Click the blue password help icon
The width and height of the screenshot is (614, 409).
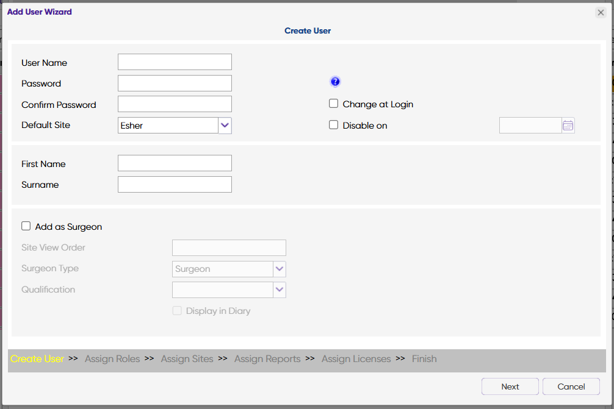point(335,81)
